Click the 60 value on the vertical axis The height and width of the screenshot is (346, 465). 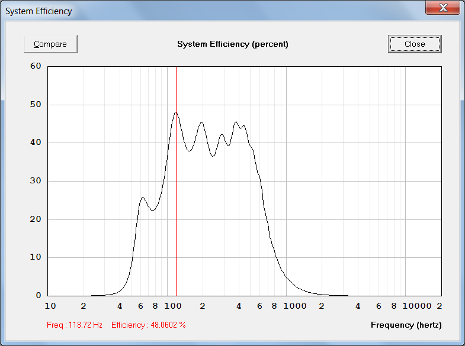click(36, 66)
